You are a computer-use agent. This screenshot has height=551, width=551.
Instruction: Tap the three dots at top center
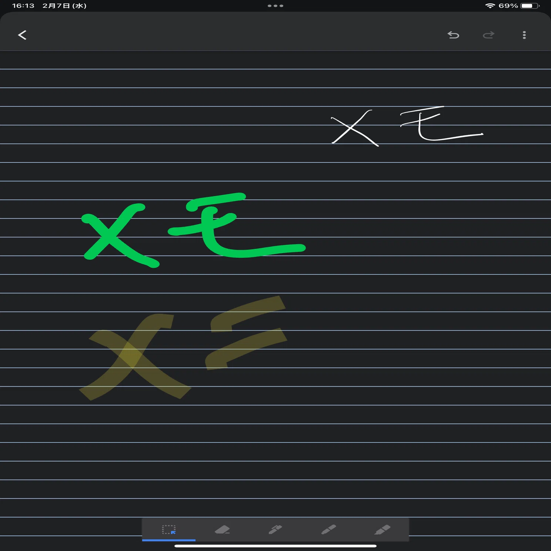[275, 6]
